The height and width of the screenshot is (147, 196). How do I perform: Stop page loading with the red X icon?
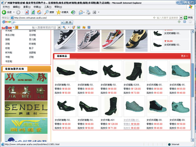point(27,12)
